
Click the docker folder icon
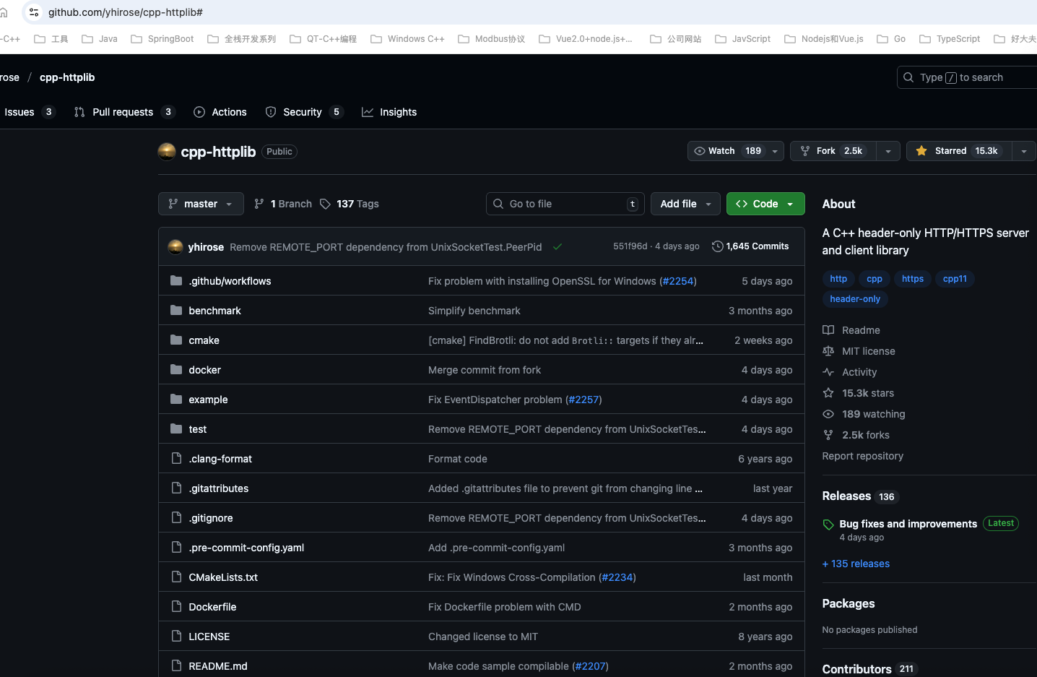point(176,369)
